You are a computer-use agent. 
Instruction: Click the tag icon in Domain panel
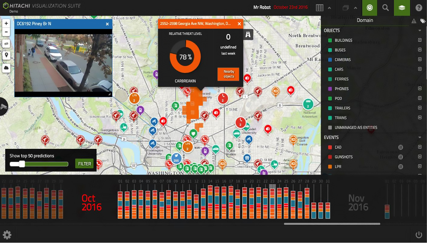click(423, 21)
